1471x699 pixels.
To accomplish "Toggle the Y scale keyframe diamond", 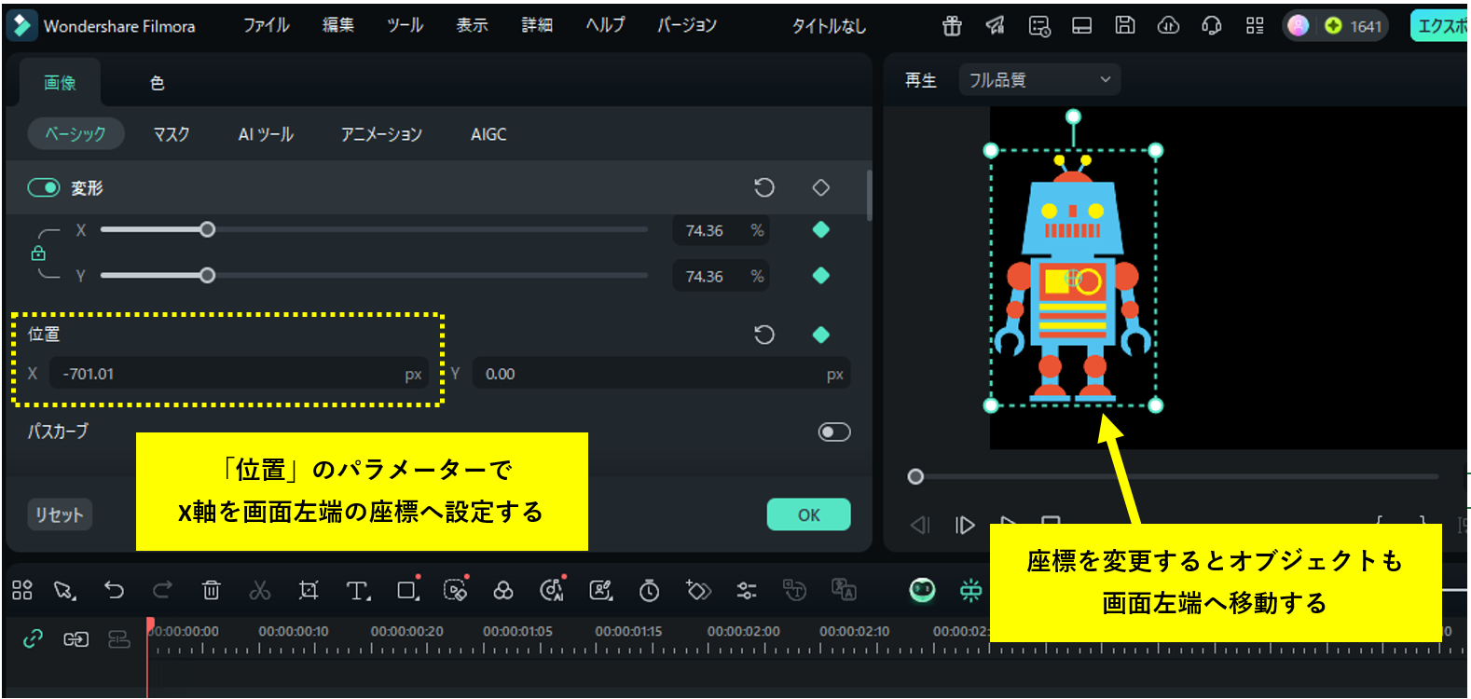I will coord(821,275).
